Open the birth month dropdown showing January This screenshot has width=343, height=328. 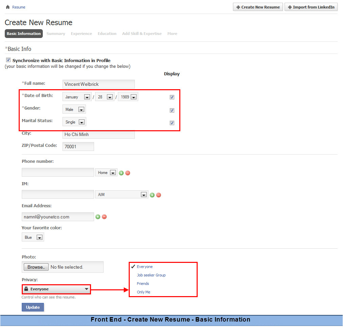[x=76, y=97]
